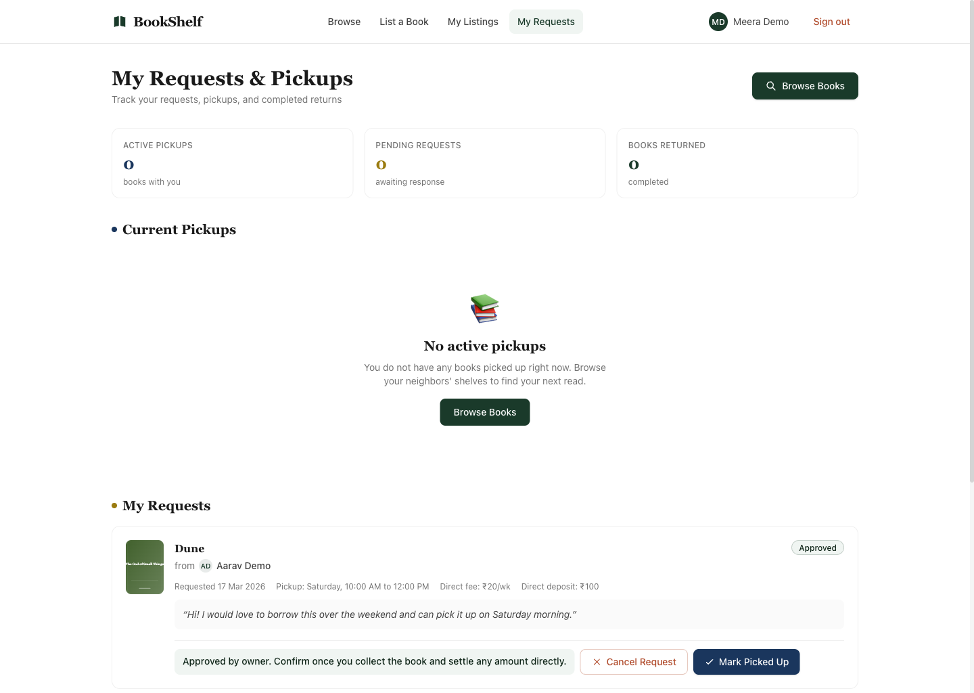
Task: Click the Approved status badge
Action: pos(817,548)
